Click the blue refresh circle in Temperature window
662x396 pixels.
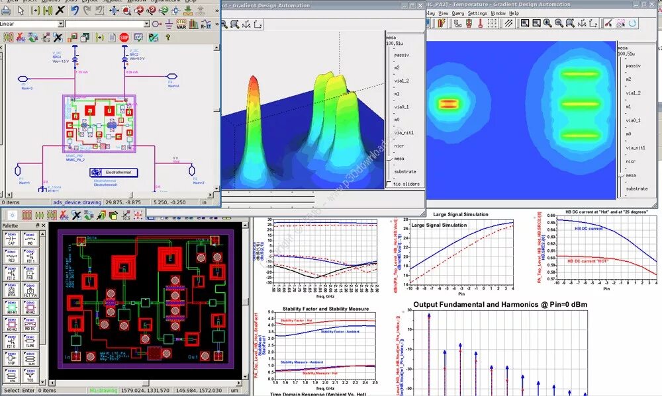tap(632, 23)
